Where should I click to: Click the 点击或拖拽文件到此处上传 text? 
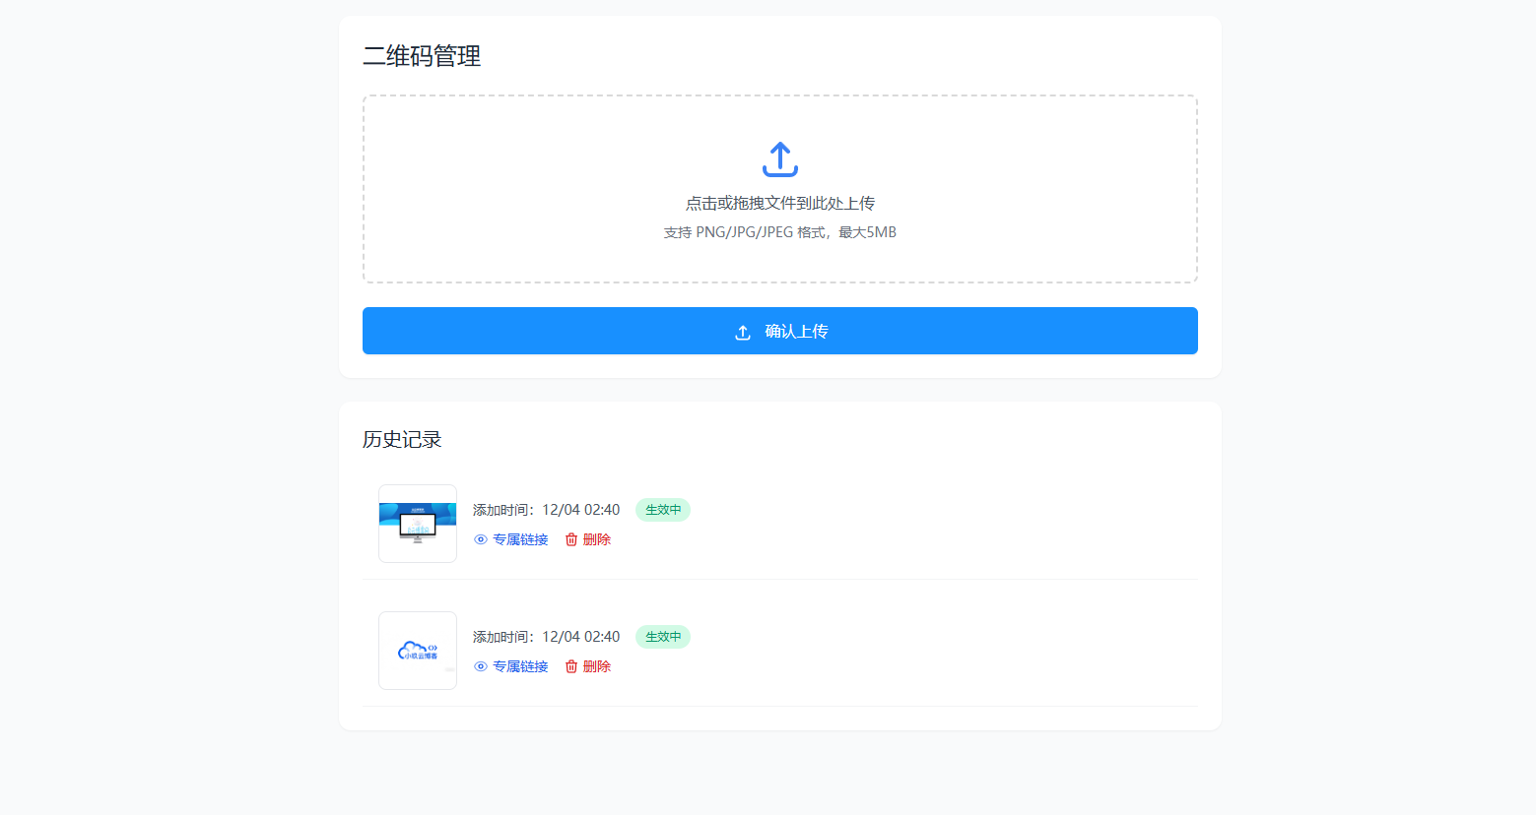tap(779, 204)
